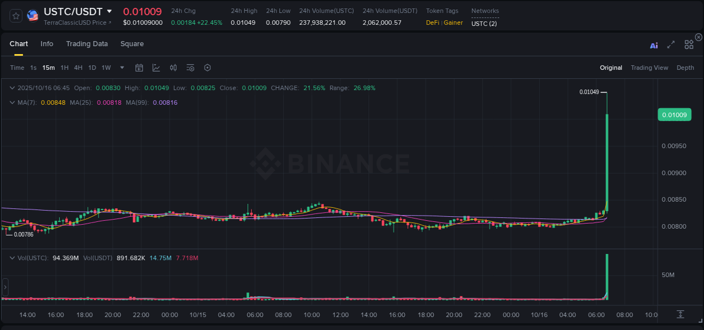Image resolution: width=704 pixels, height=330 pixels.
Task: Open the chart style selector icon
Action: (156, 68)
